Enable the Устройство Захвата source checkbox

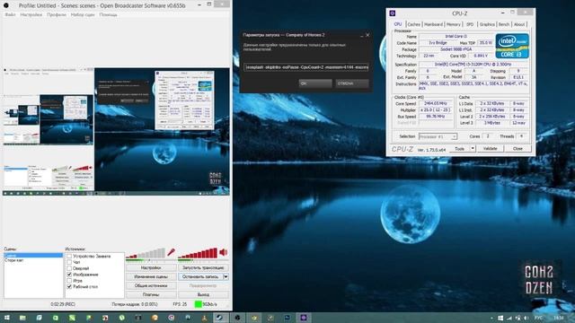pos(69,257)
